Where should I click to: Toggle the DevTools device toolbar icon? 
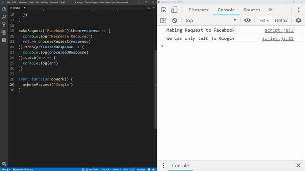click(174, 9)
